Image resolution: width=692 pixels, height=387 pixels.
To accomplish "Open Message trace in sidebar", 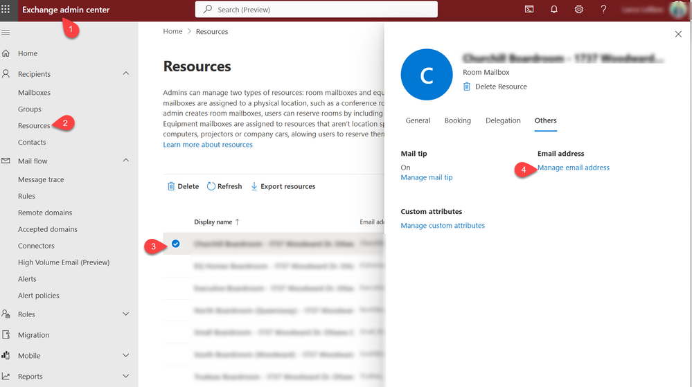I will (x=41, y=179).
